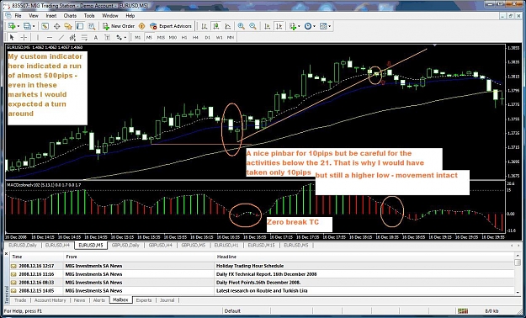Select the Text tool (A)
Viewport: 526px width, 318px height.
(x=96, y=38)
